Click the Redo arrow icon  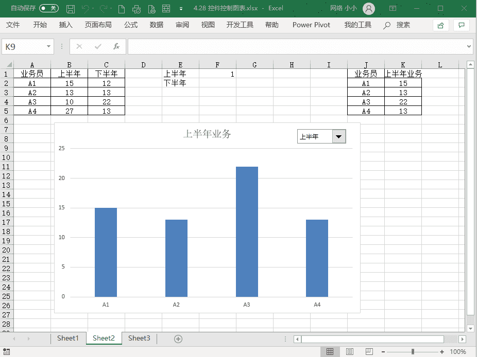tap(104, 9)
